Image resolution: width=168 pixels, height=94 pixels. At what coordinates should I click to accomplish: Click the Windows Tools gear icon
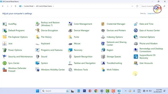click(x=70, y=70)
